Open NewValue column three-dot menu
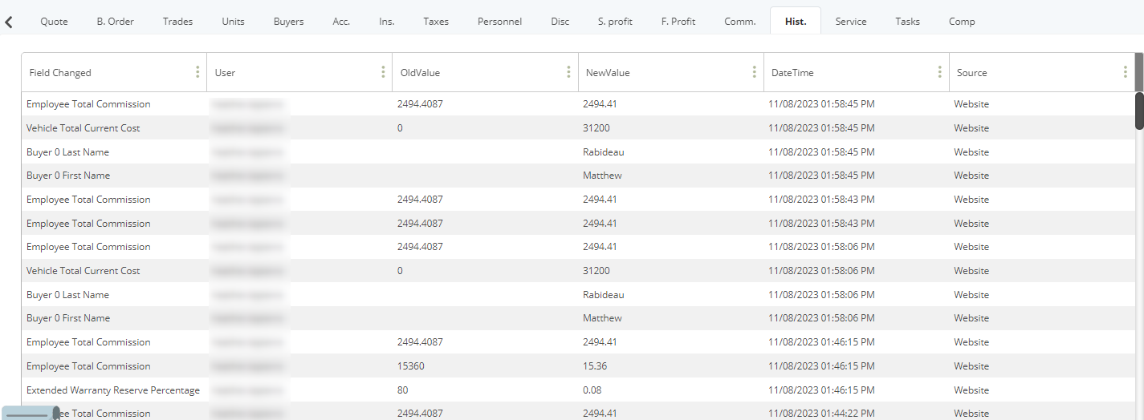Viewport: 1144px width, 420px height. pos(754,72)
